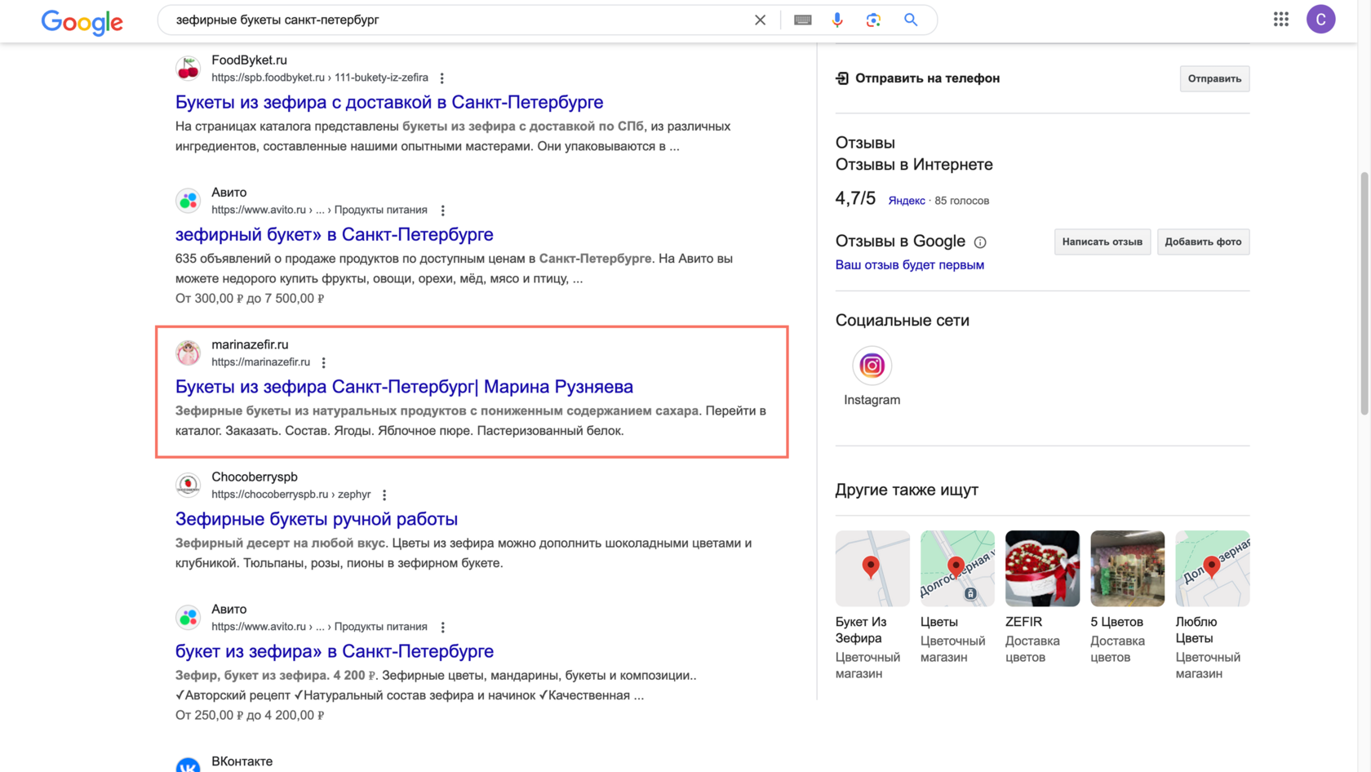This screenshot has height=772, width=1371.
Task: Click Добавить фото button
Action: tap(1203, 242)
